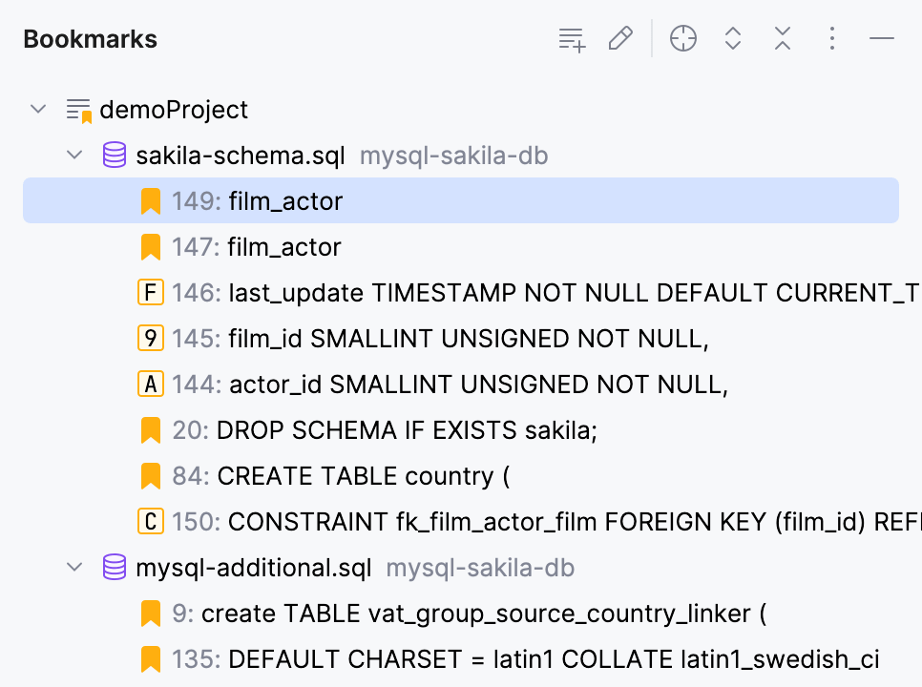Click the crosshair navigate-to-source icon
This screenshot has height=687, width=922.
tap(683, 38)
